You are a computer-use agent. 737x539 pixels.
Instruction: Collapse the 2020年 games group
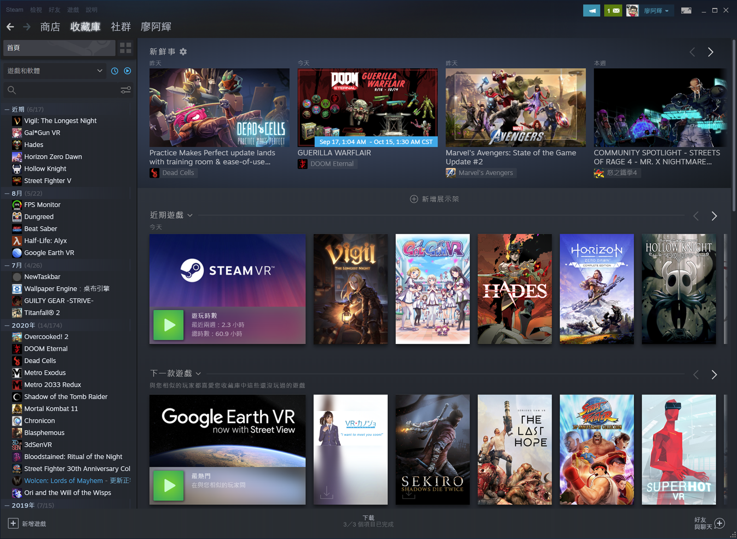(7, 325)
